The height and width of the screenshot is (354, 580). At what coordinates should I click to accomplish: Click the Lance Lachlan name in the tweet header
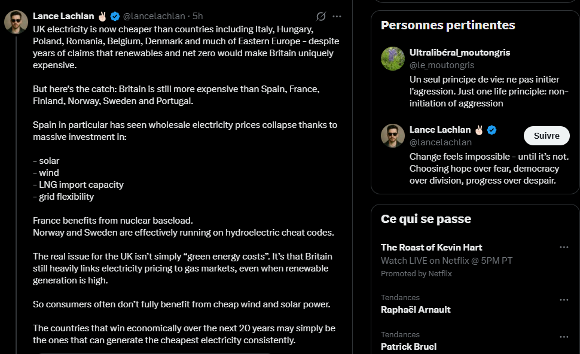tap(63, 16)
